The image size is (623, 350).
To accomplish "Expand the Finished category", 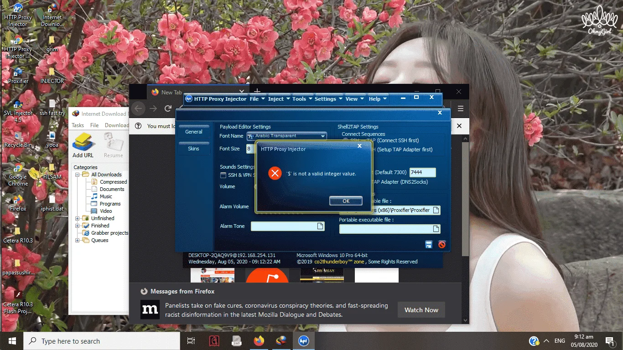I will click(x=78, y=226).
